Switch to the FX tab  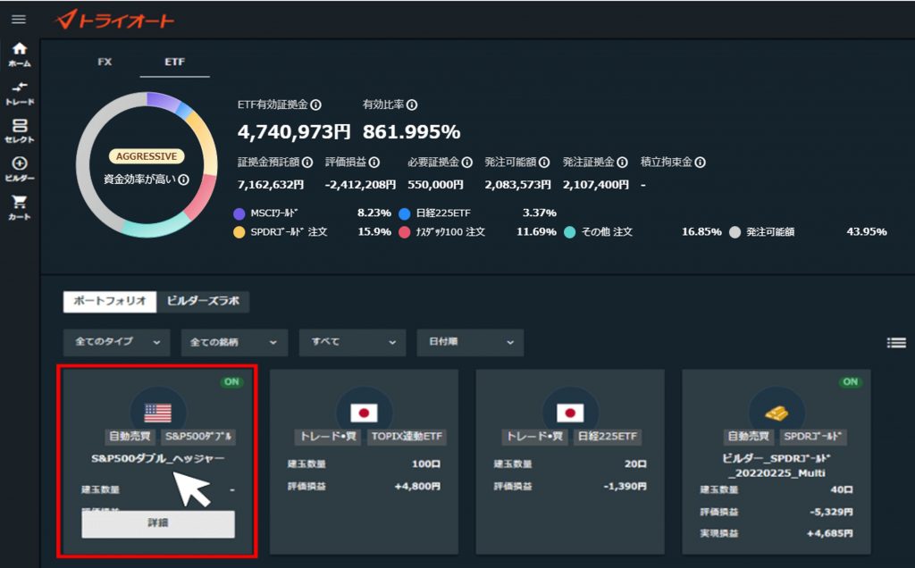105,62
